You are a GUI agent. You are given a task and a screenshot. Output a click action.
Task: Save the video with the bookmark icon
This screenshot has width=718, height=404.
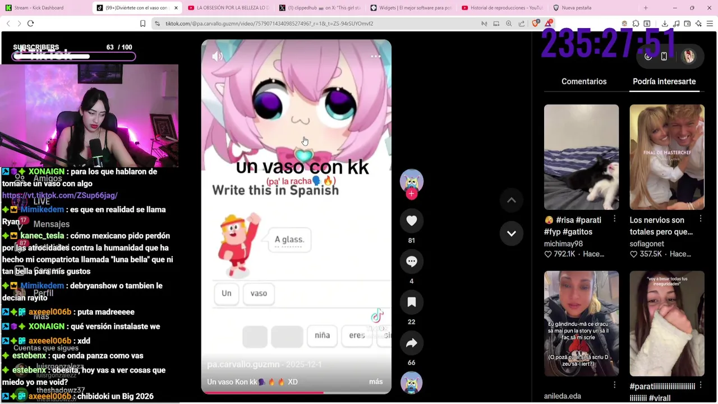[411, 302]
